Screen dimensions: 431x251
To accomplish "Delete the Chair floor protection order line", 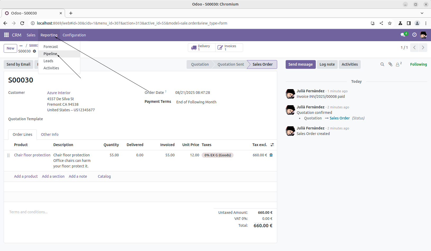I will click(x=271, y=155).
